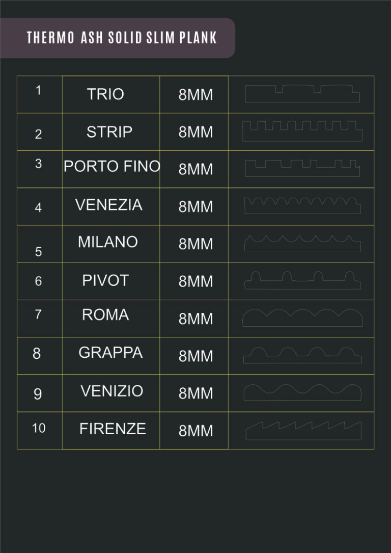Click the VENIZIO wave profile drawing
This screenshot has width=391, height=553.
point(302,392)
